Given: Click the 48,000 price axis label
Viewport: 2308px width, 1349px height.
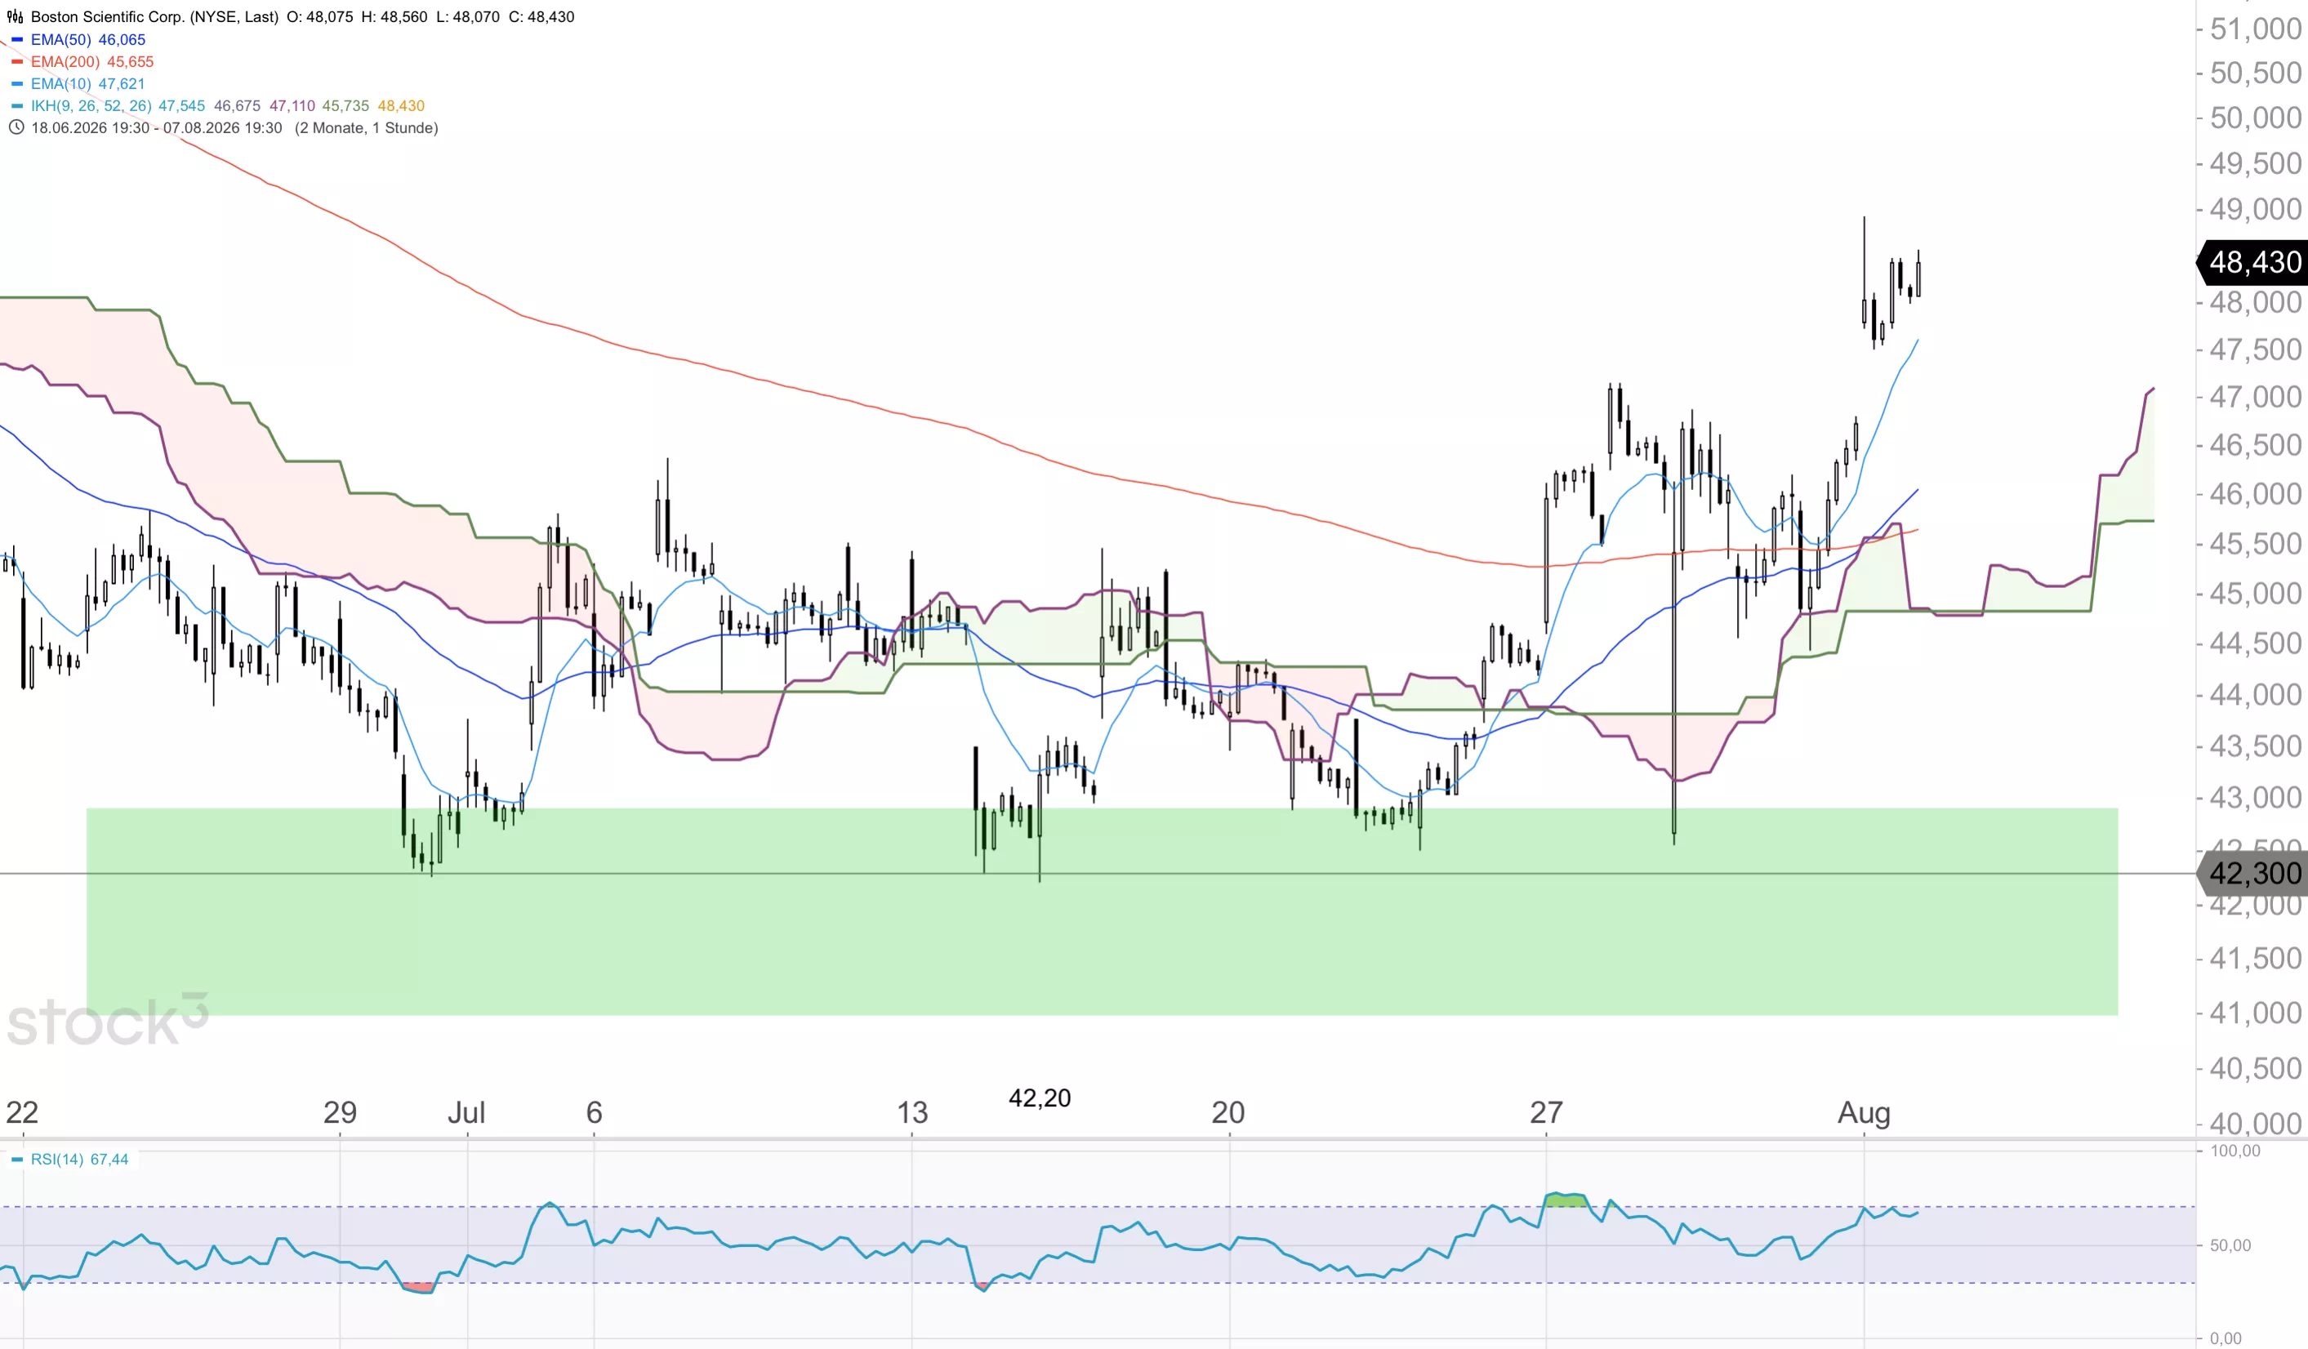Looking at the screenshot, I should click(x=2255, y=302).
